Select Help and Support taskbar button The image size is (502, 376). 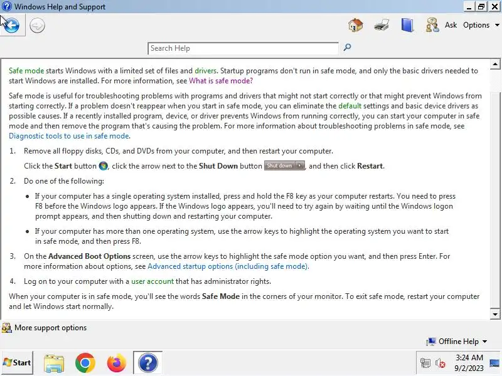(x=147, y=363)
